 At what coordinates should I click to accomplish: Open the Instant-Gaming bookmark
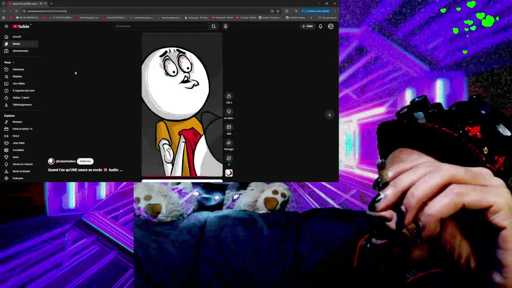[x=142, y=18]
